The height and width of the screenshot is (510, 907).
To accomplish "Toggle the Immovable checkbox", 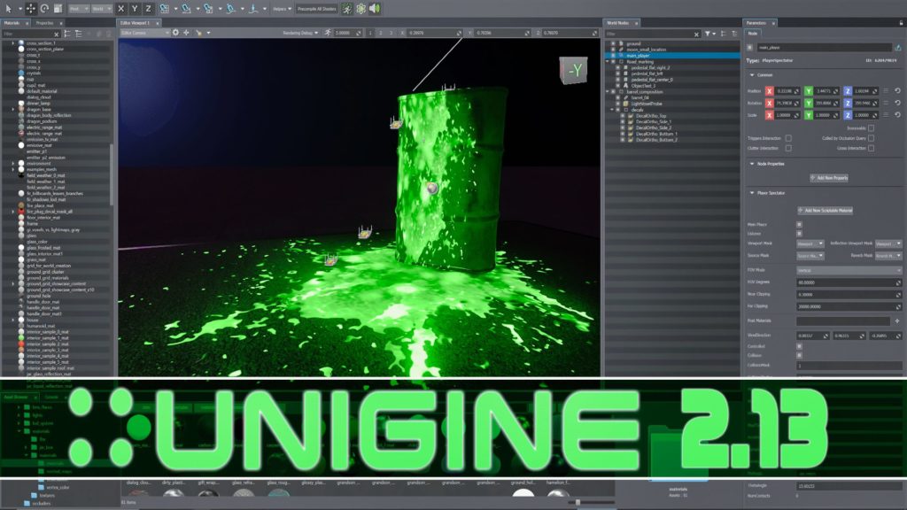I will point(871,127).
